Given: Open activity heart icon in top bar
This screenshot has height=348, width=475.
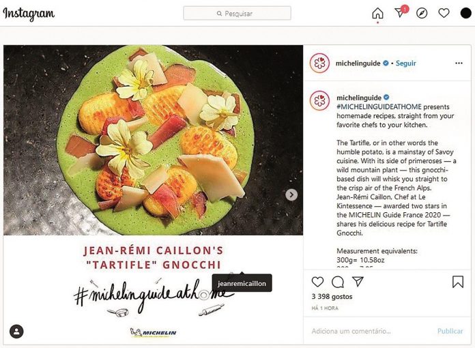Looking at the screenshot, I should (x=444, y=14).
